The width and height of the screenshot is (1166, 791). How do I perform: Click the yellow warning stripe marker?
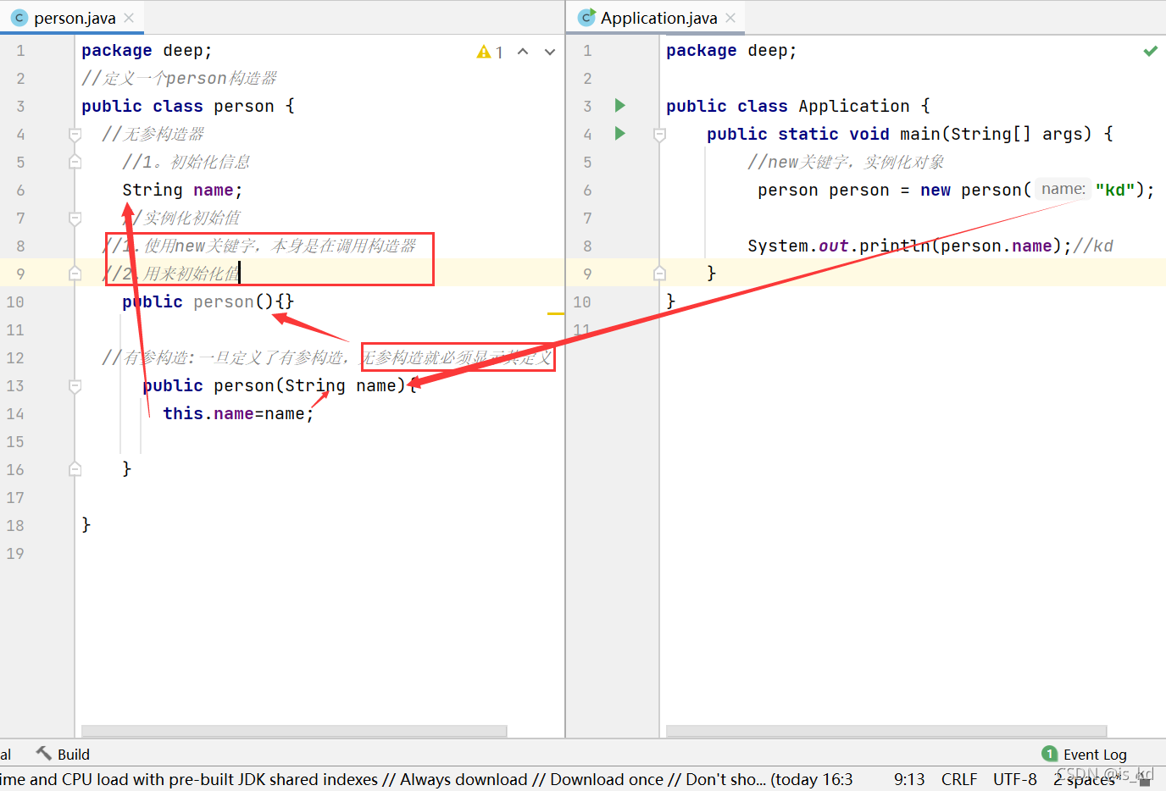[x=556, y=313]
